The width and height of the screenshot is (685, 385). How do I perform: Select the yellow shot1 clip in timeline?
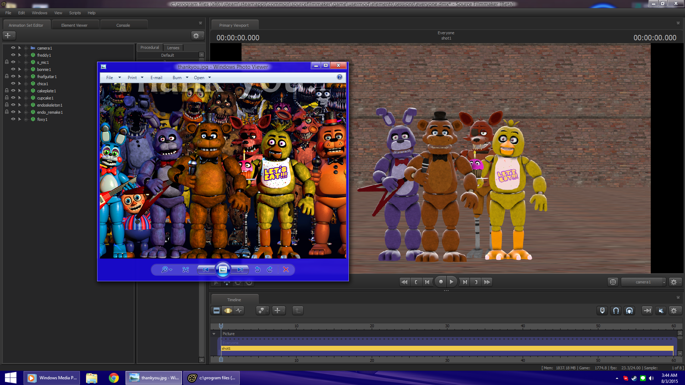tap(447, 349)
